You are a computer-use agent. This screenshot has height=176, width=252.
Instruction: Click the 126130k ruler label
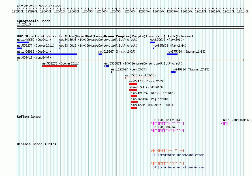pyautogui.click(x=229, y=11)
